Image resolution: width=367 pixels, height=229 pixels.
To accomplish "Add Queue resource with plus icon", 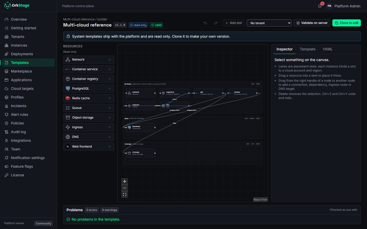I will pos(110,108).
